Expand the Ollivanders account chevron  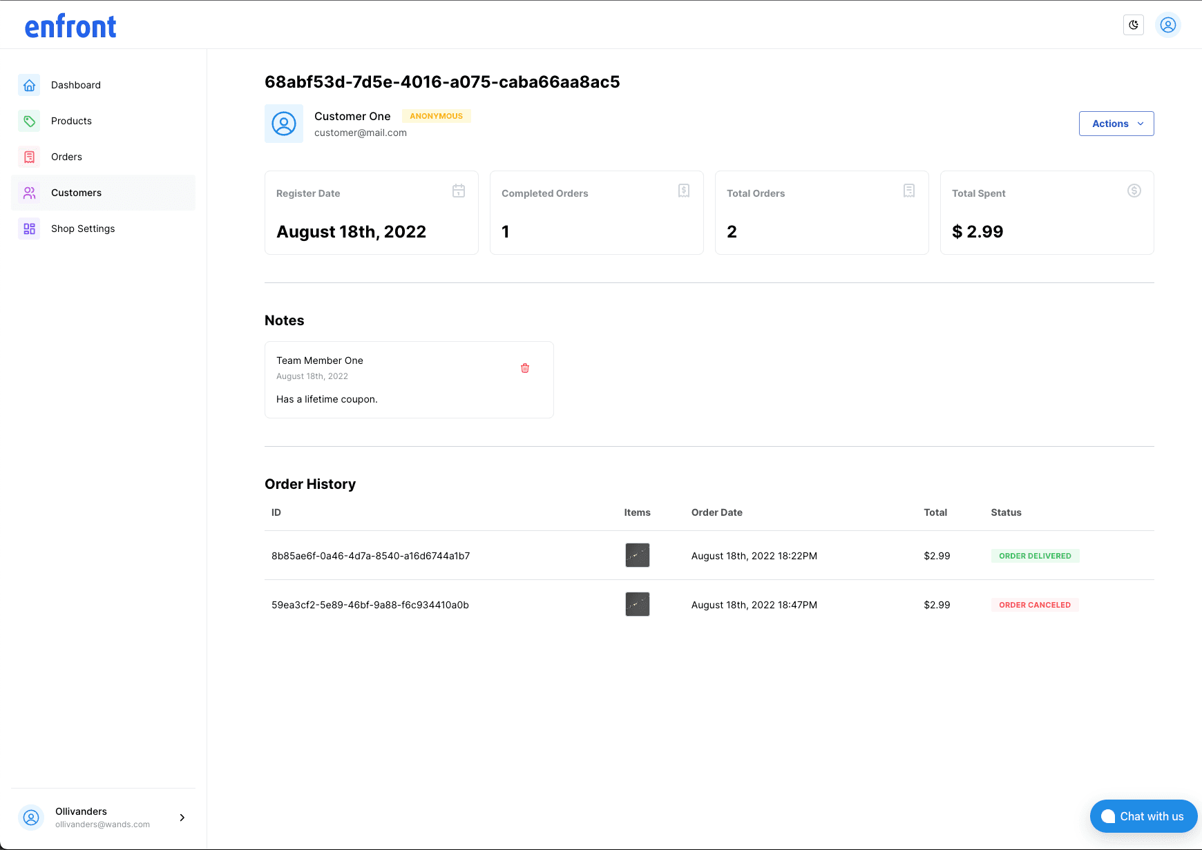pos(182,817)
